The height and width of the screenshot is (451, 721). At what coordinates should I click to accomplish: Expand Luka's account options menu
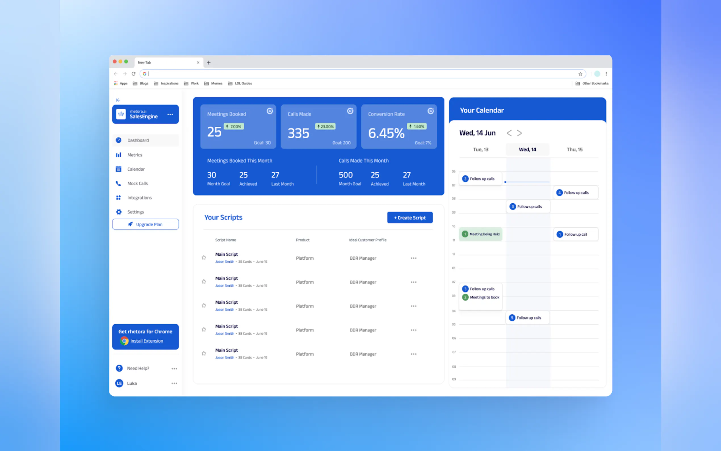[x=174, y=383]
